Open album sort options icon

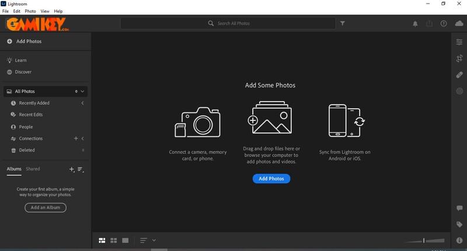tap(81, 169)
